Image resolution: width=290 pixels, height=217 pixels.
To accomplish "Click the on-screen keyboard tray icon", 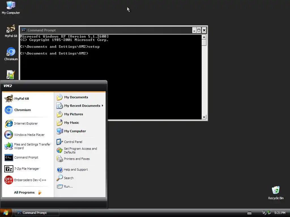I will 249,213.
